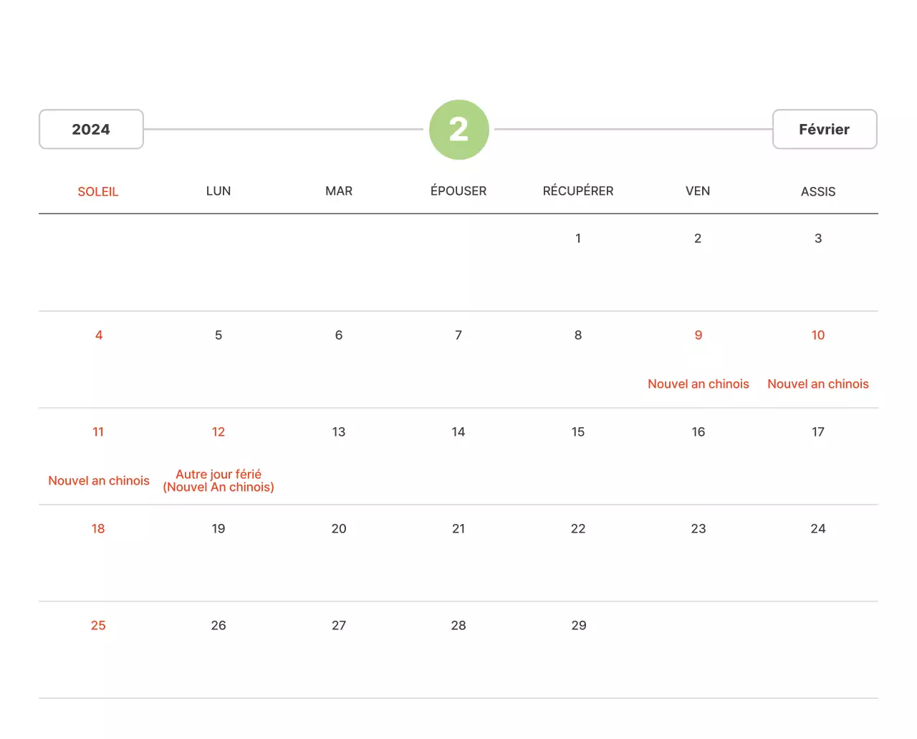Viewport: 917px width, 739px height.
Task: Click the RÉCUPÉRER weekday header
Action: [x=578, y=191]
